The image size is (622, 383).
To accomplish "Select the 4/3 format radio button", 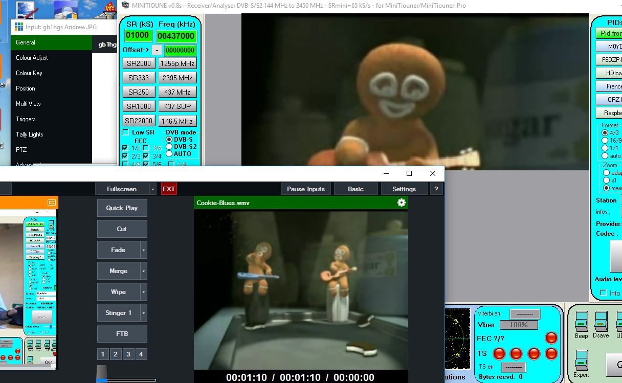I will (605, 133).
